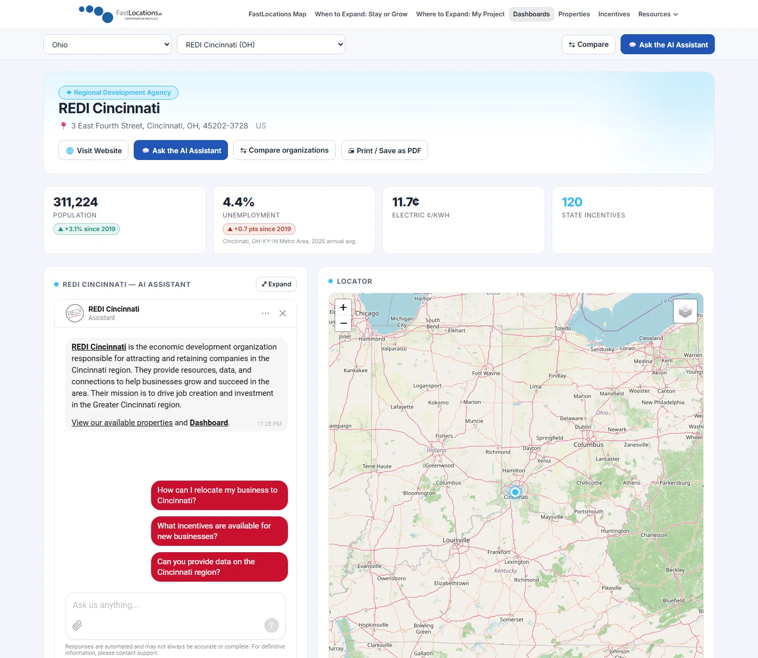Click the Regional Development Agency badge
The width and height of the screenshot is (758, 658).
pyautogui.click(x=118, y=93)
